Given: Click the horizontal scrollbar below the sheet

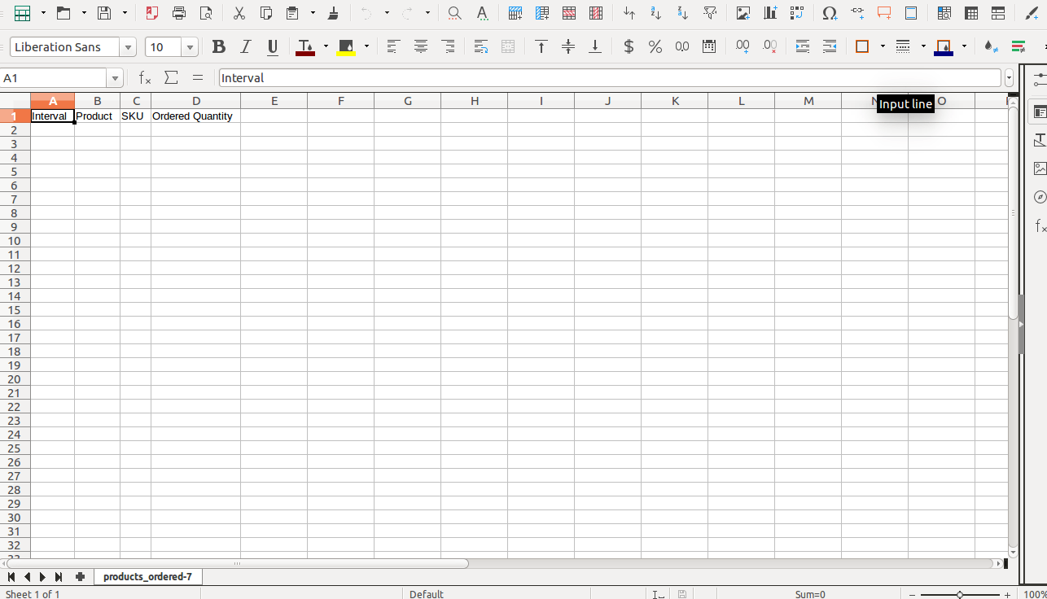Looking at the screenshot, I should 238,563.
